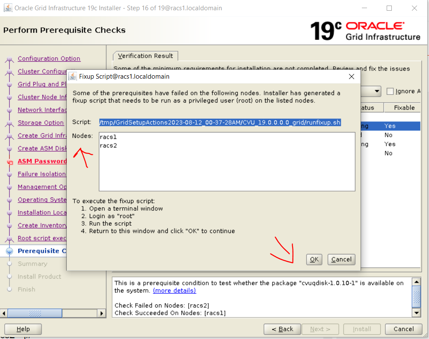Click the Java icon in Fixup Script title
This screenshot has height=339, width=429.
click(73, 76)
